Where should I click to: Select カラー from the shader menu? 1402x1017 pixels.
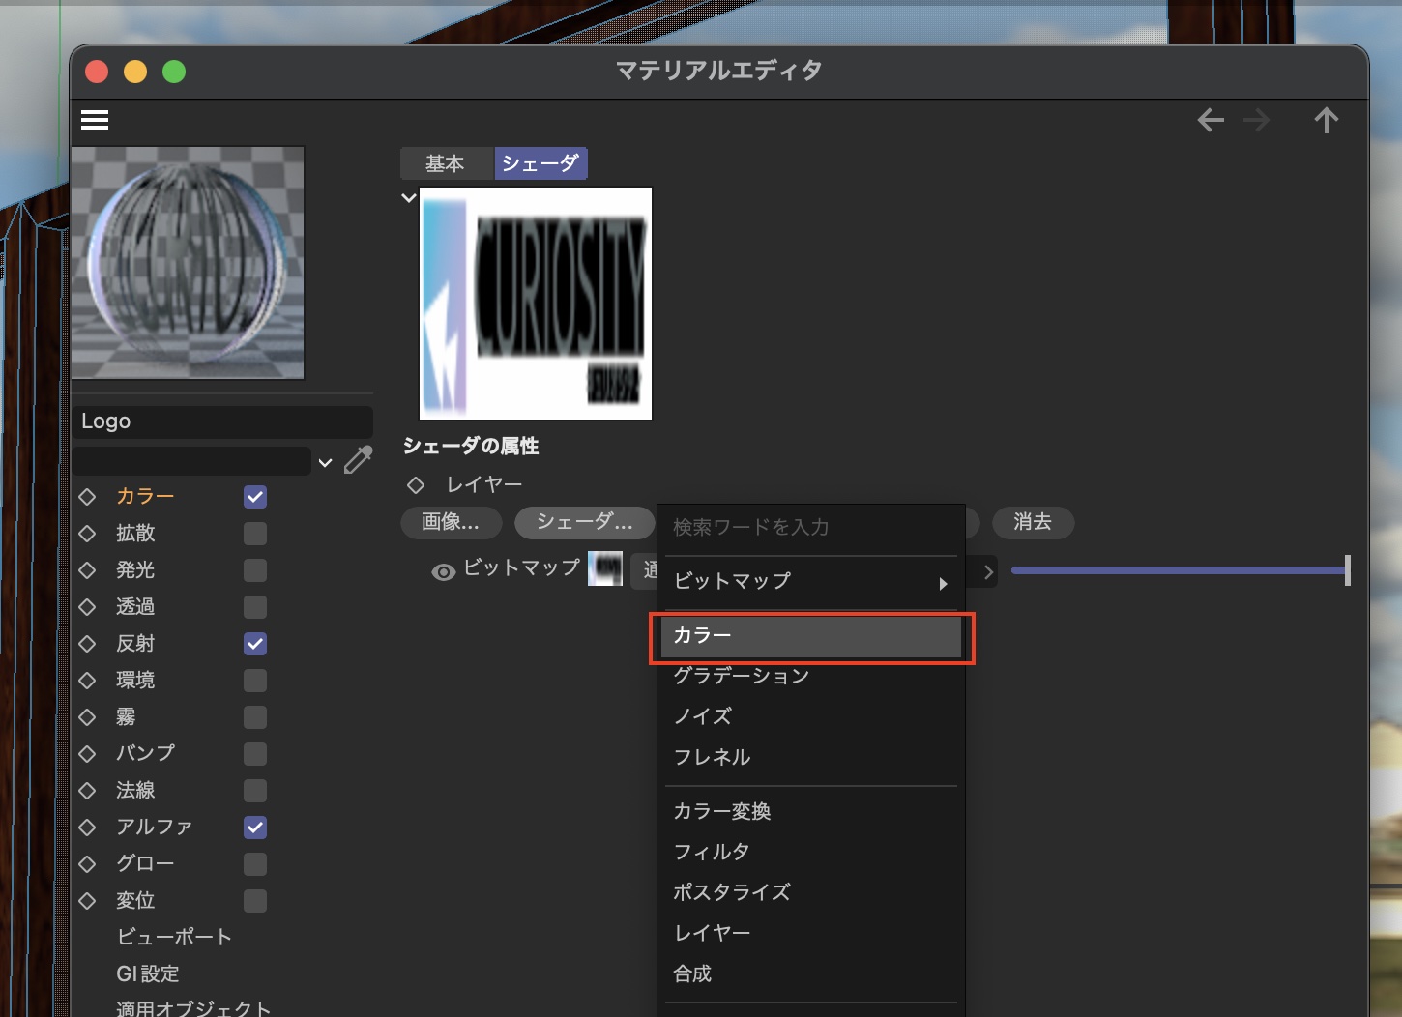pyautogui.click(x=810, y=636)
